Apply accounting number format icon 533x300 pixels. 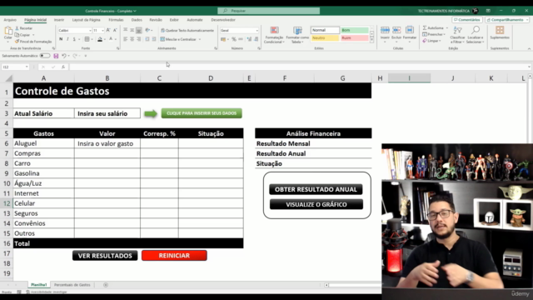(x=223, y=39)
